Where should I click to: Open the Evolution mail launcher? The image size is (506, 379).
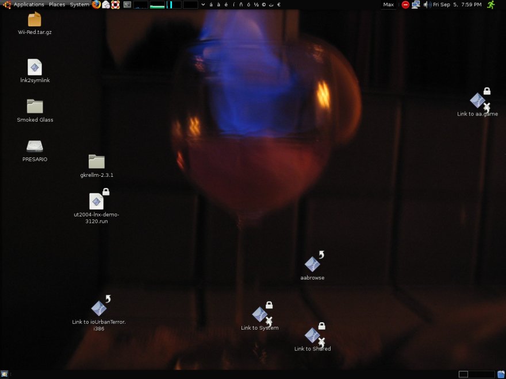pos(106,5)
